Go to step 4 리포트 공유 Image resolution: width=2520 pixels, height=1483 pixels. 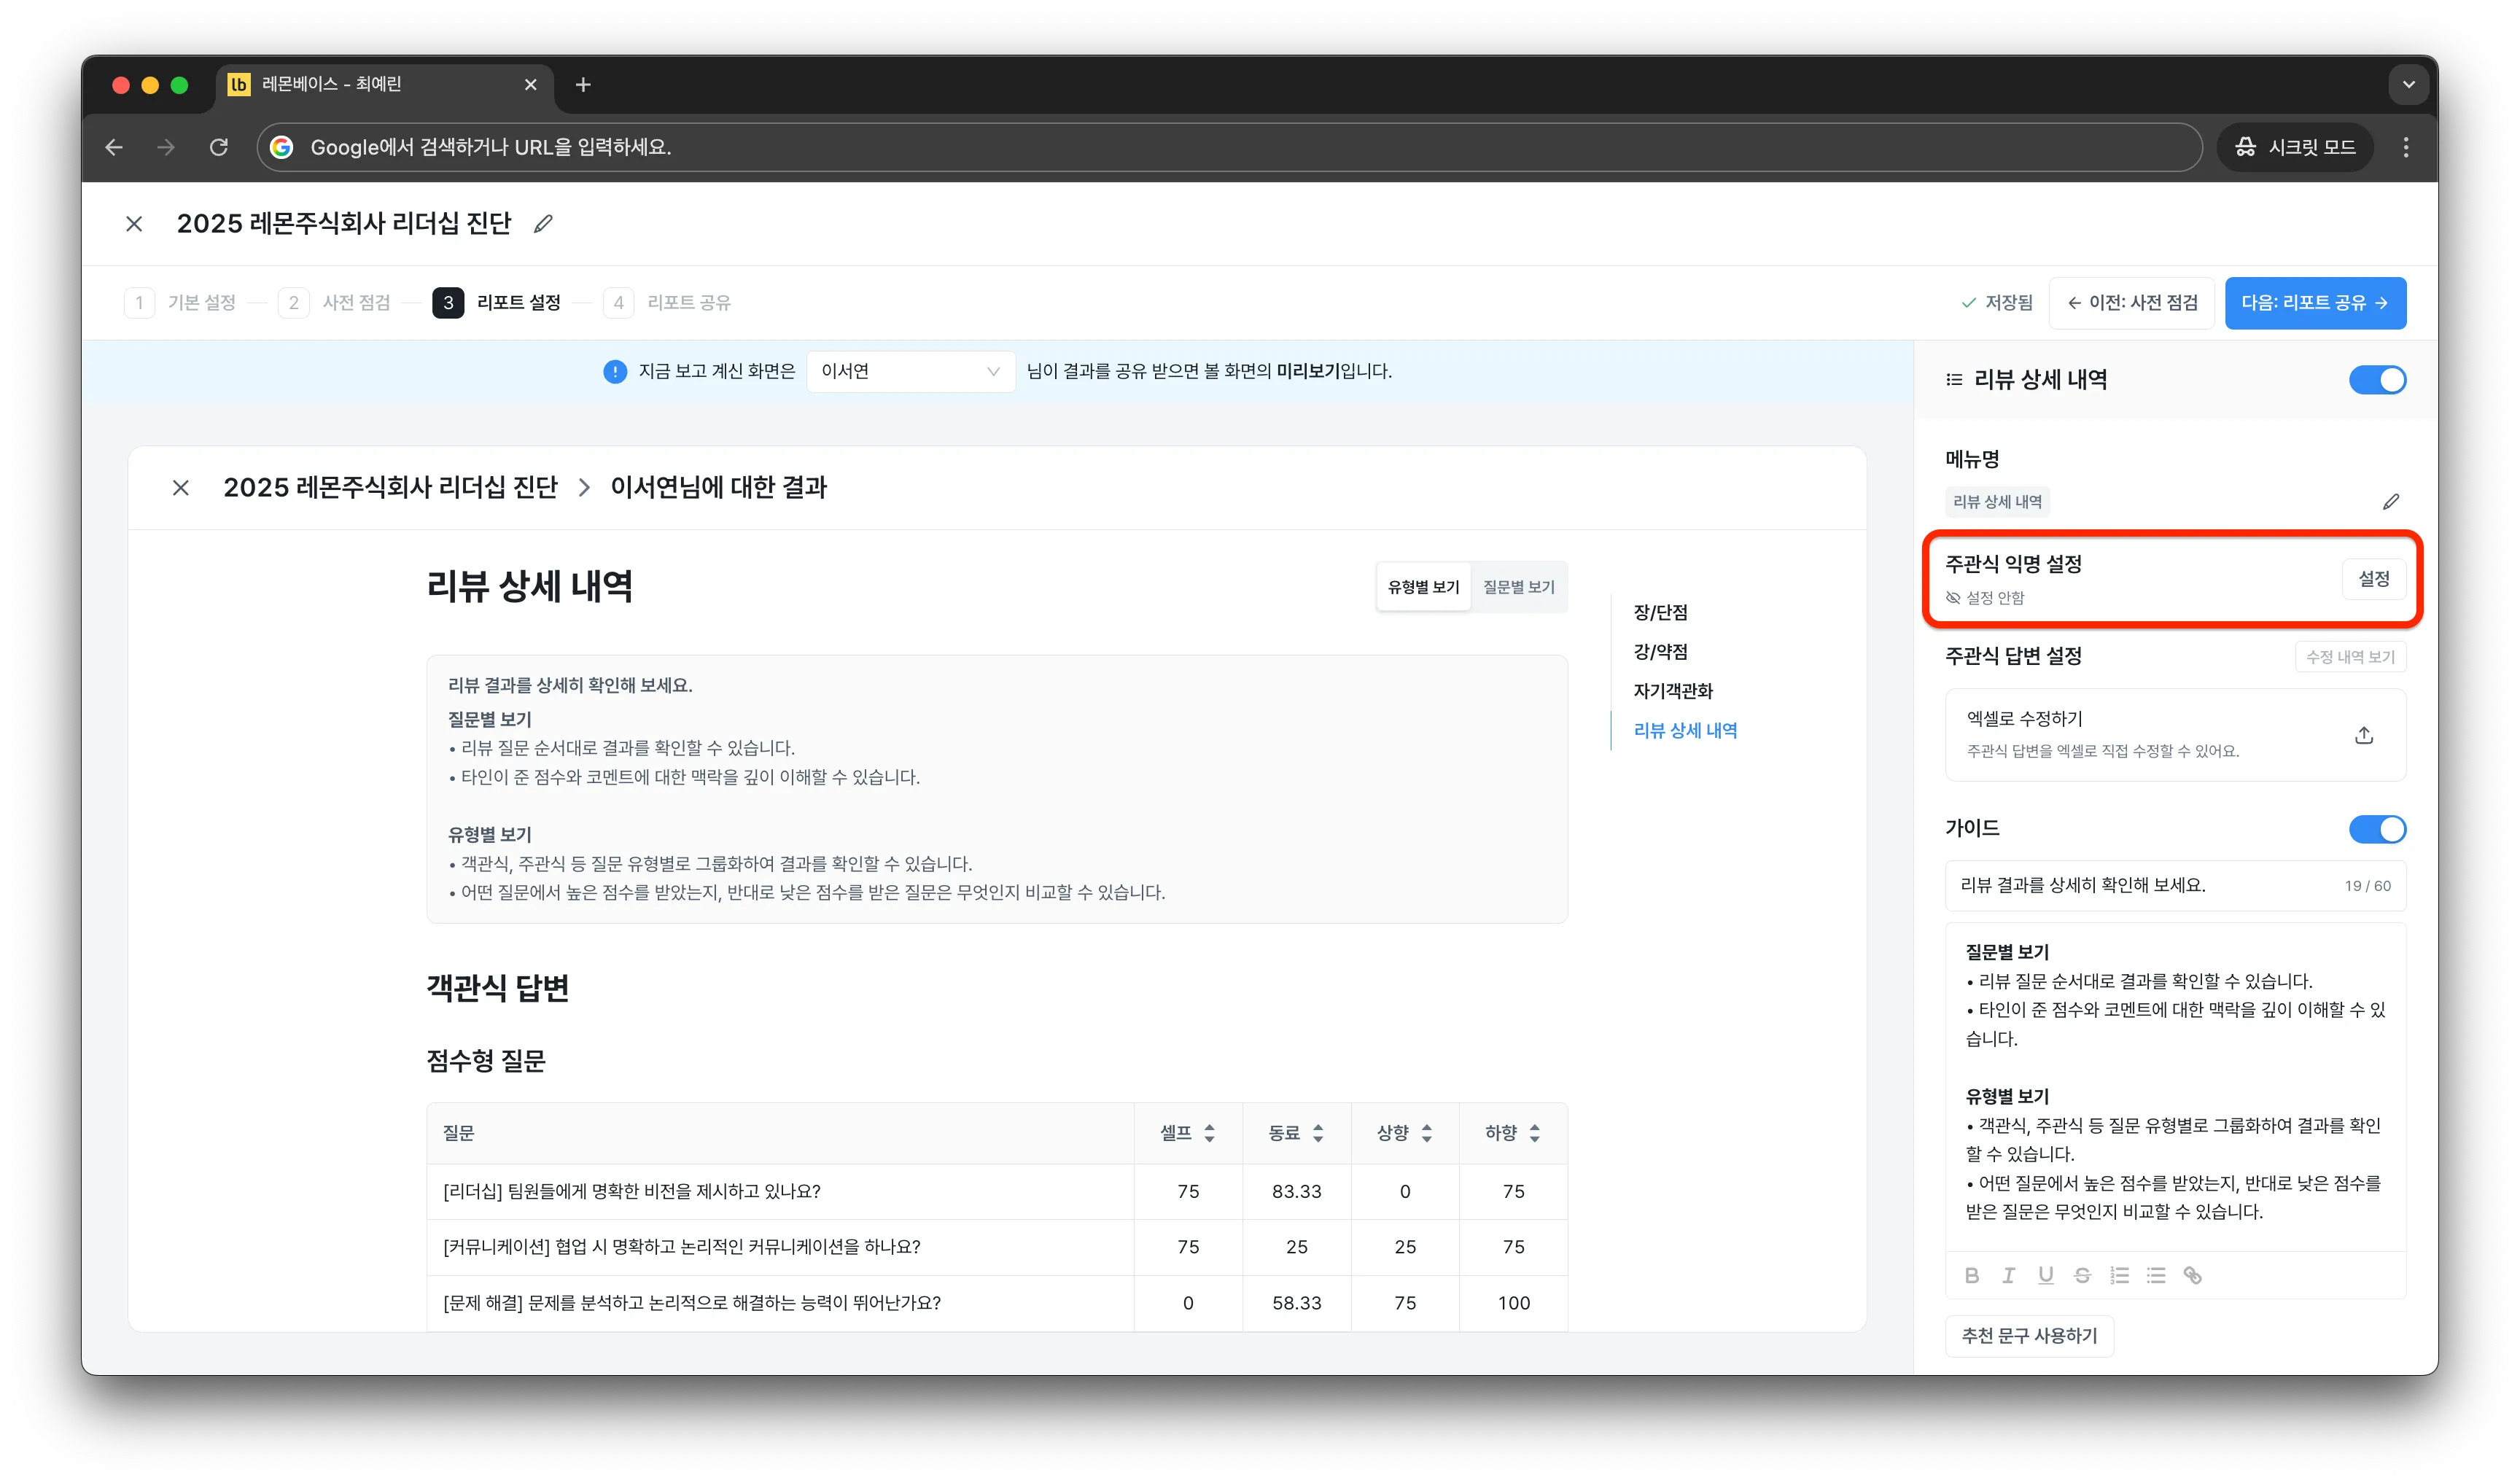pos(667,303)
